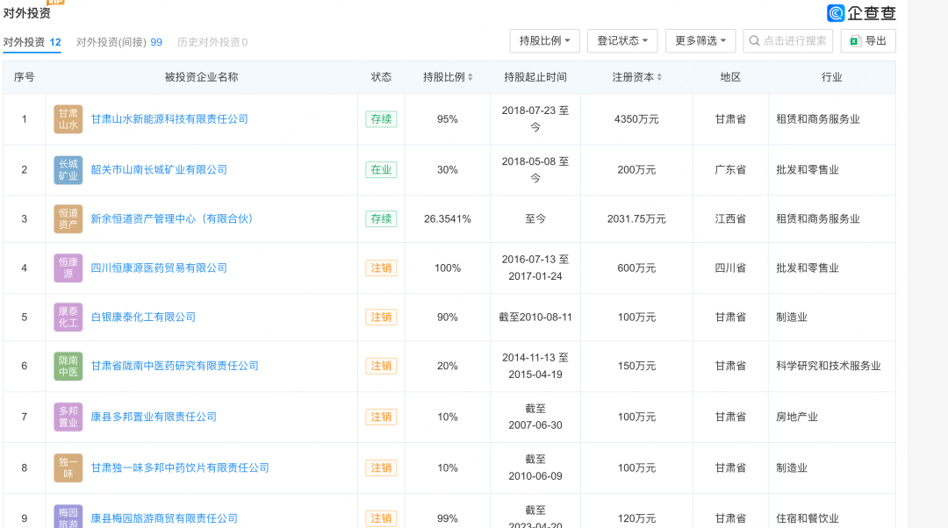
Task: Click the 恒康源 purple logo tile
Action: coord(68,268)
